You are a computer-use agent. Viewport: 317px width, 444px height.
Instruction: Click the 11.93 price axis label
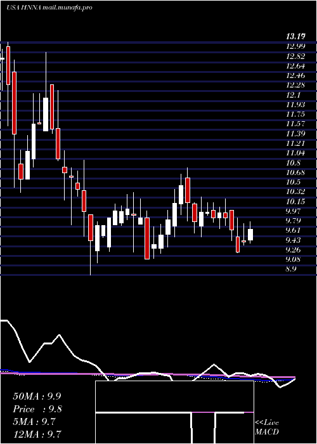[x=295, y=105]
